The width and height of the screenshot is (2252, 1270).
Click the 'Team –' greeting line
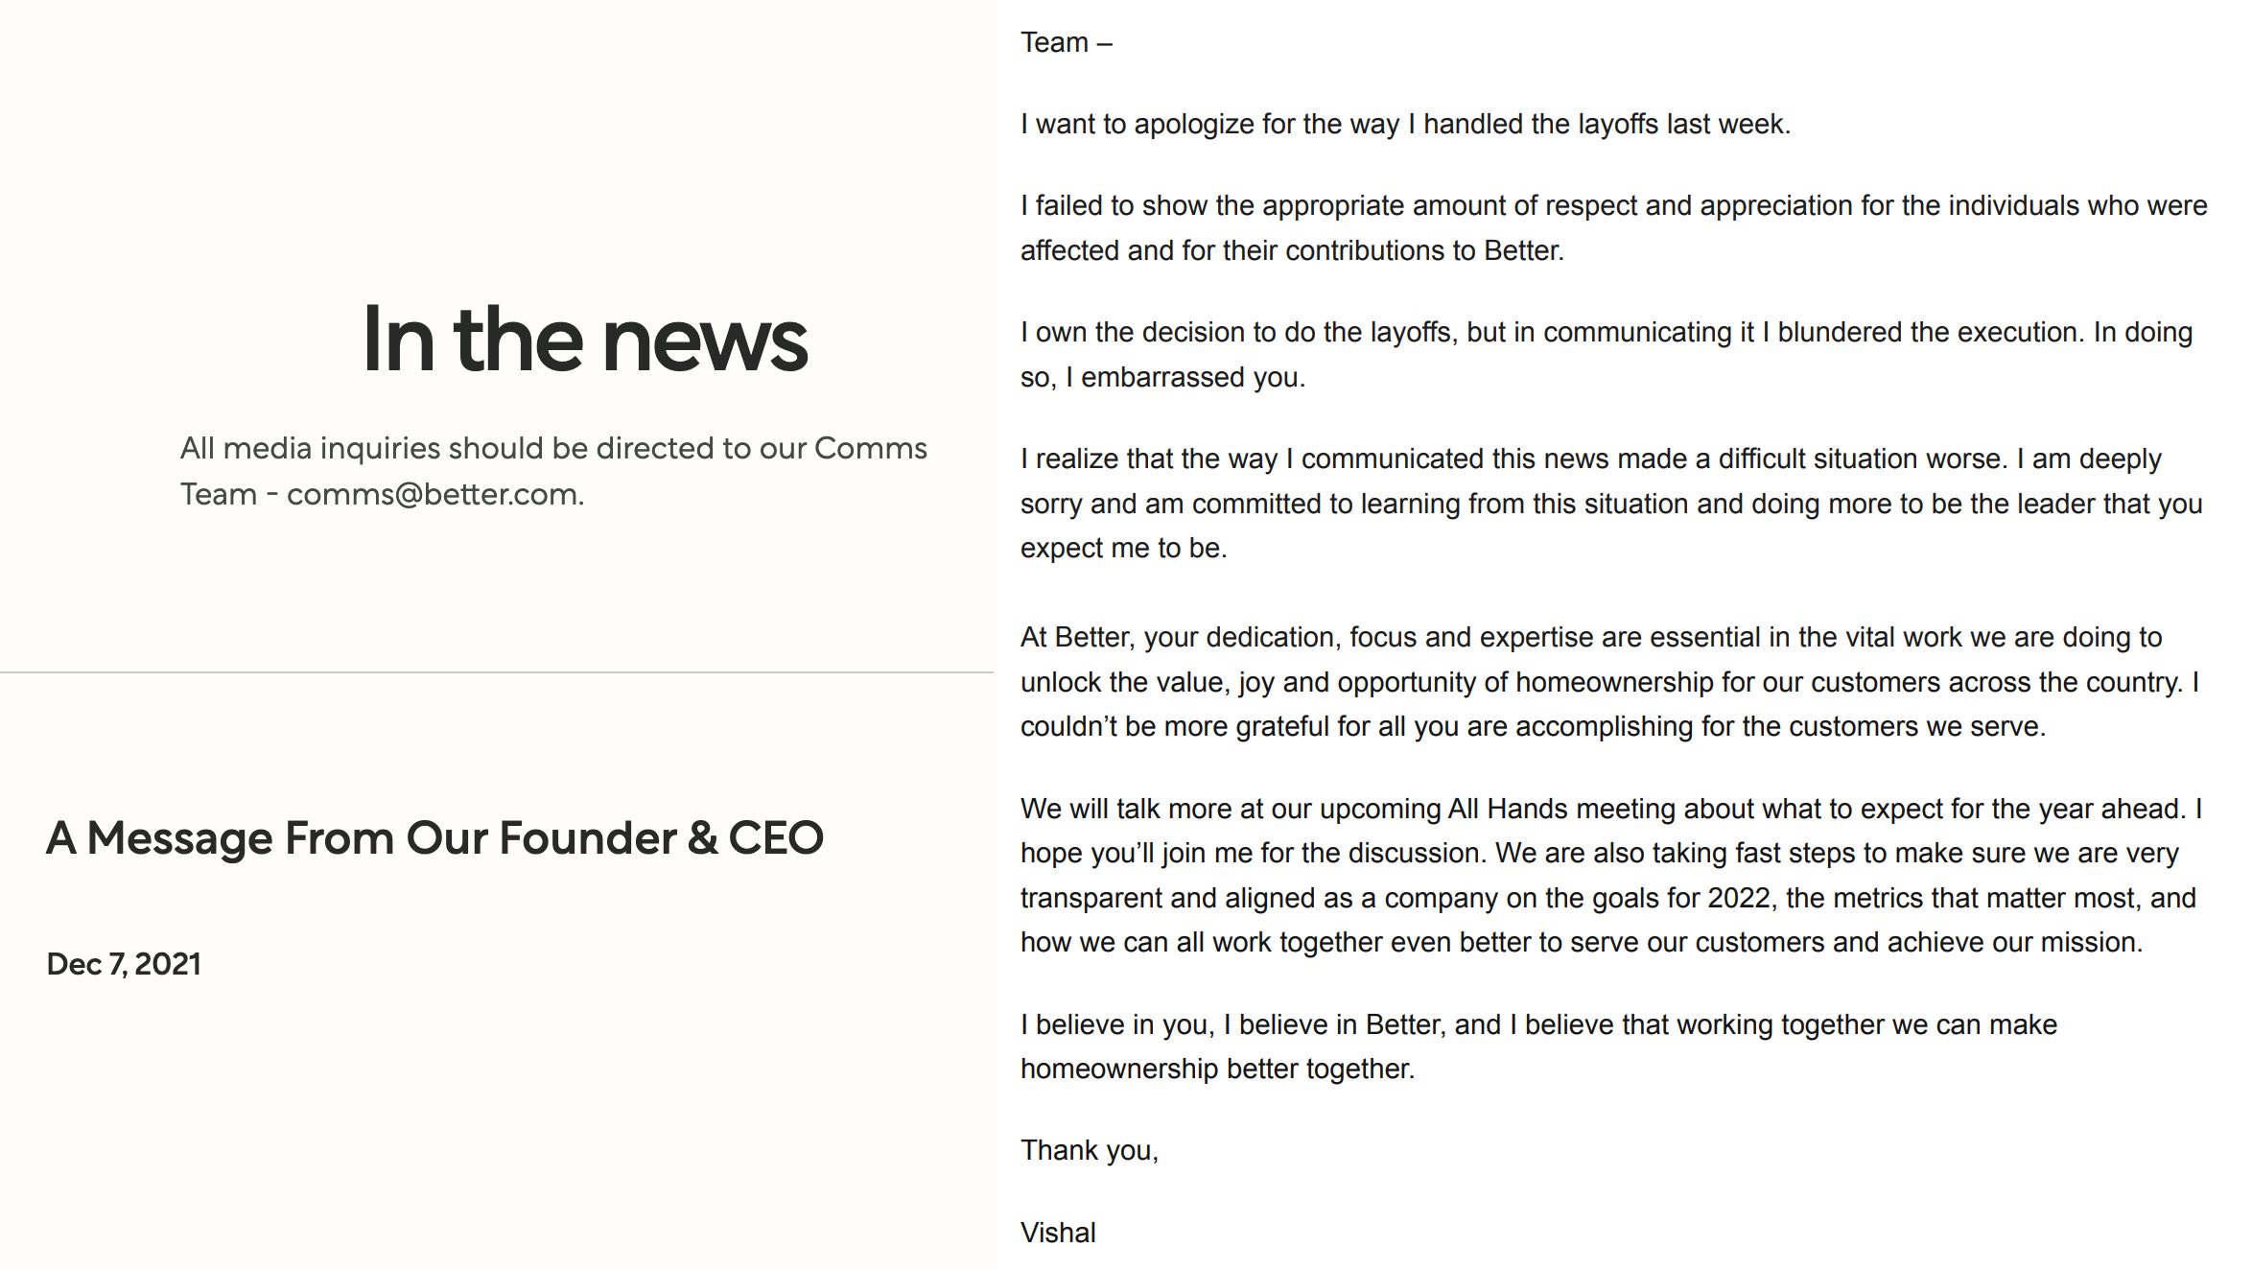(1066, 42)
